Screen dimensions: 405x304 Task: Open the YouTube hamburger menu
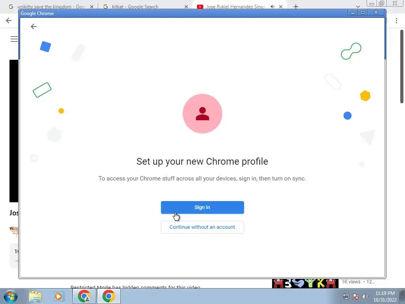[x=14, y=39]
